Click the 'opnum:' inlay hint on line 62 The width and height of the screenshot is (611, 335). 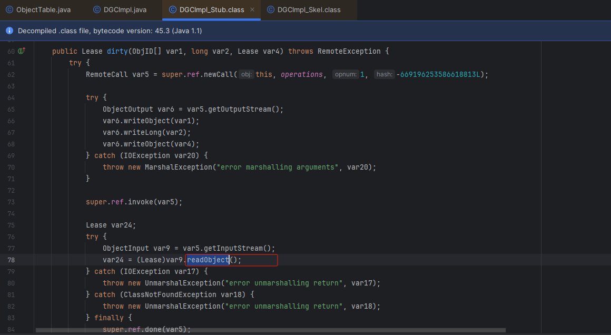pos(346,74)
